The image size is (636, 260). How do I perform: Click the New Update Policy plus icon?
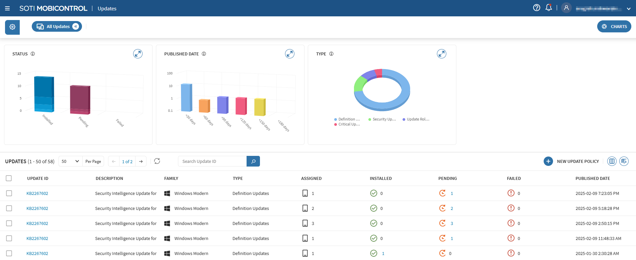pos(548,161)
